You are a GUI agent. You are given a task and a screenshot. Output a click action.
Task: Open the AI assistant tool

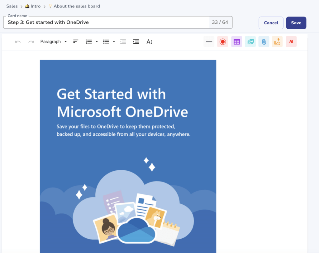click(291, 42)
